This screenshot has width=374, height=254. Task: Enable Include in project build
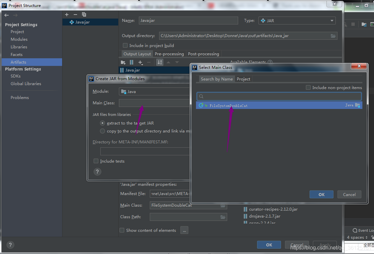pos(125,45)
